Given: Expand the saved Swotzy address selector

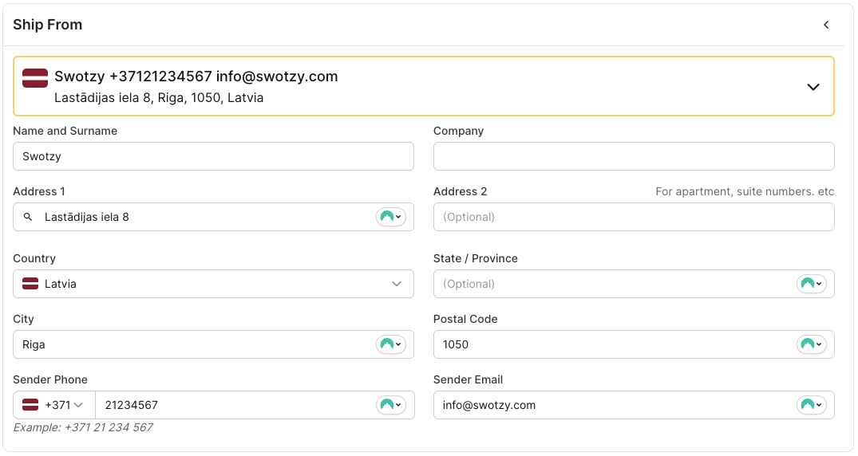Looking at the screenshot, I should pyautogui.click(x=813, y=87).
